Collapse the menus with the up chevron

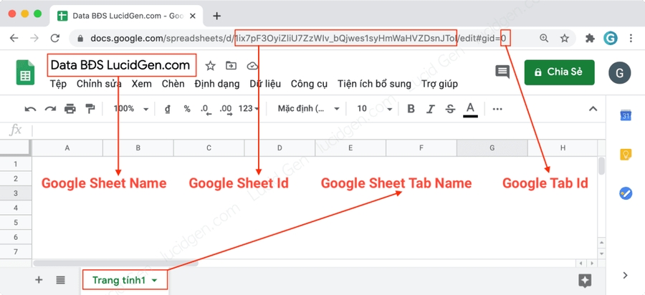tap(593, 109)
